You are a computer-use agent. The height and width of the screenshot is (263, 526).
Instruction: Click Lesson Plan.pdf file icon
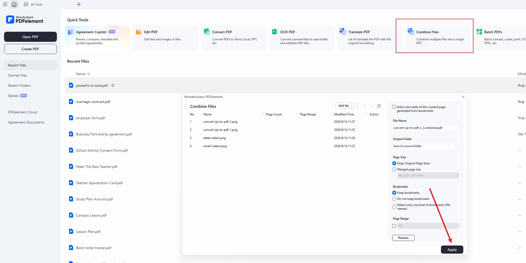pos(71,232)
